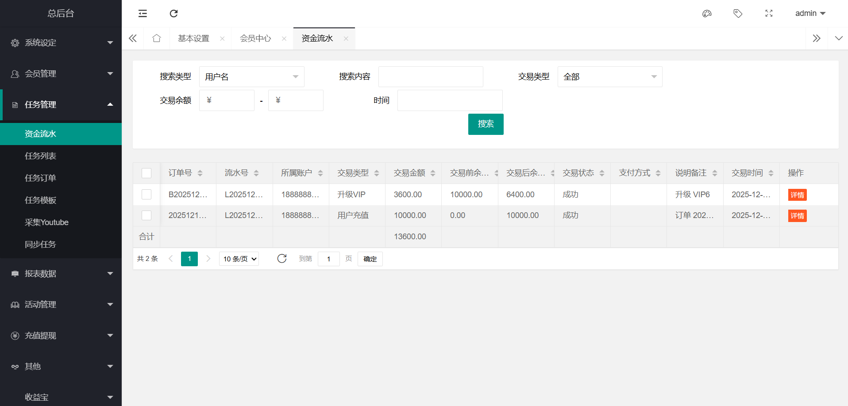Screen dimensions: 848x406
Task: Switch to the 会员中心 tab
Action: tap(255, 38)
